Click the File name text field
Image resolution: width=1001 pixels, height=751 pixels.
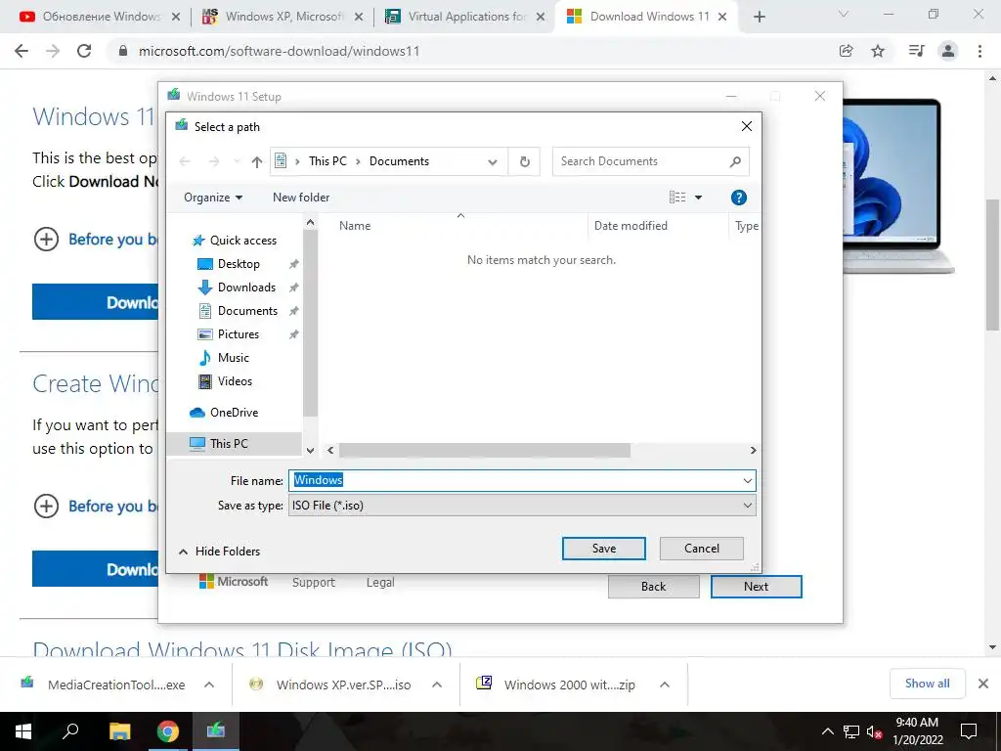514,480
